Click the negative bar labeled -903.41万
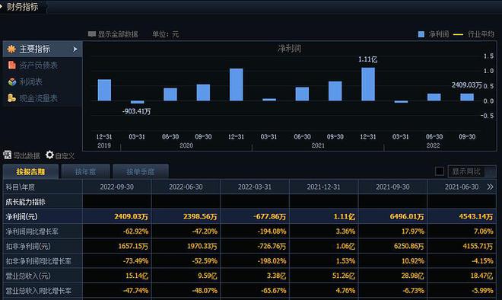The image size is (502, 300). (138, 102)
